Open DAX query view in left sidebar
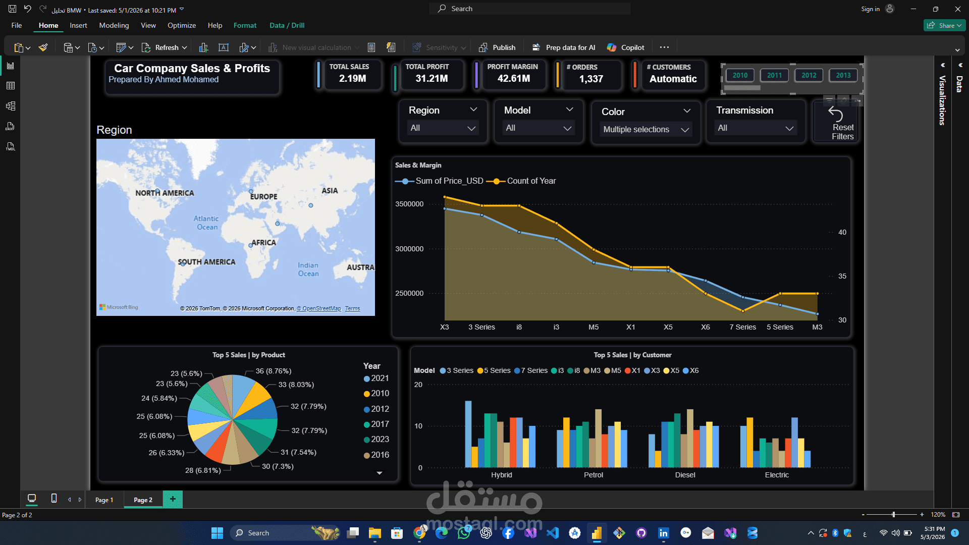 (11, 126)
